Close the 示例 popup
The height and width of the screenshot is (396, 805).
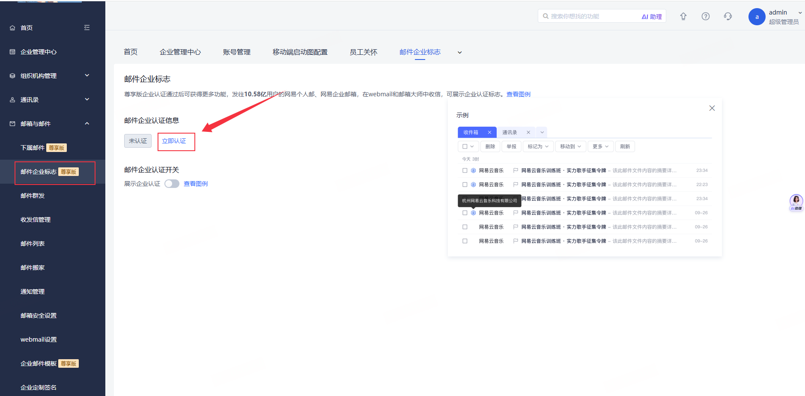[x=712, y=108]
